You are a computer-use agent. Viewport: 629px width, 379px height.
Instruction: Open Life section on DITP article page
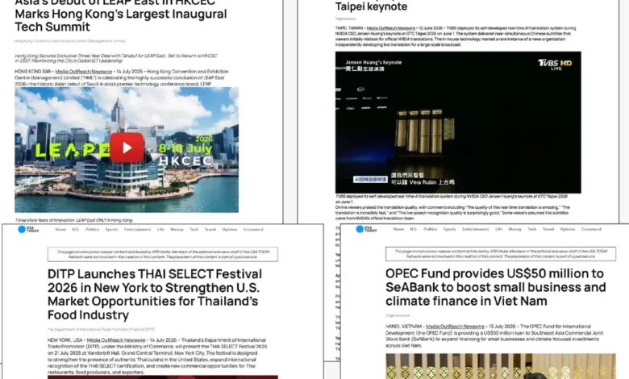(160, 229)
